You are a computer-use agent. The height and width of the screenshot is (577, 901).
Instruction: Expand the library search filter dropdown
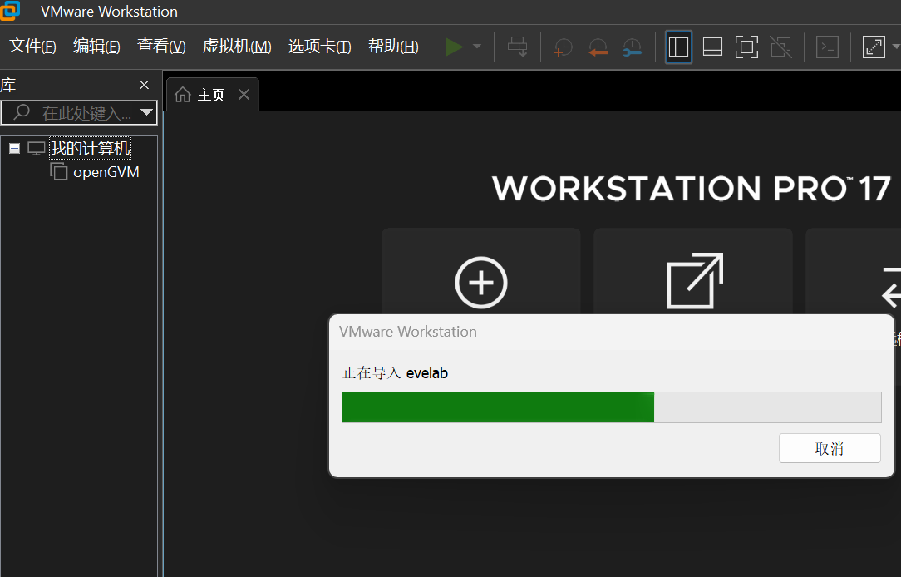click(x=147, y=112)
